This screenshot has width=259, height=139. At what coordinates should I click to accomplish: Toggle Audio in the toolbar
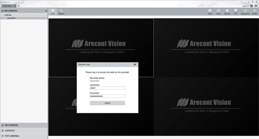254,12
